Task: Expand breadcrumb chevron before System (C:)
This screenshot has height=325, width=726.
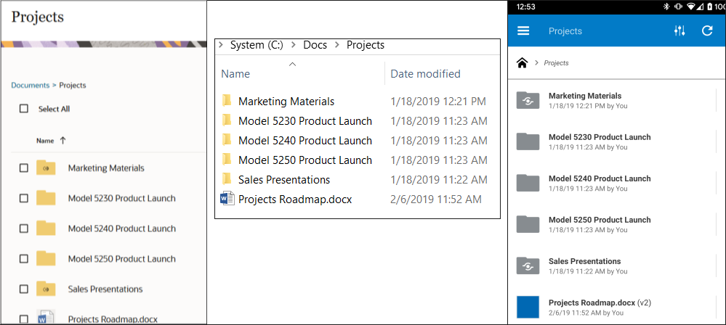Action: [220, 45]
